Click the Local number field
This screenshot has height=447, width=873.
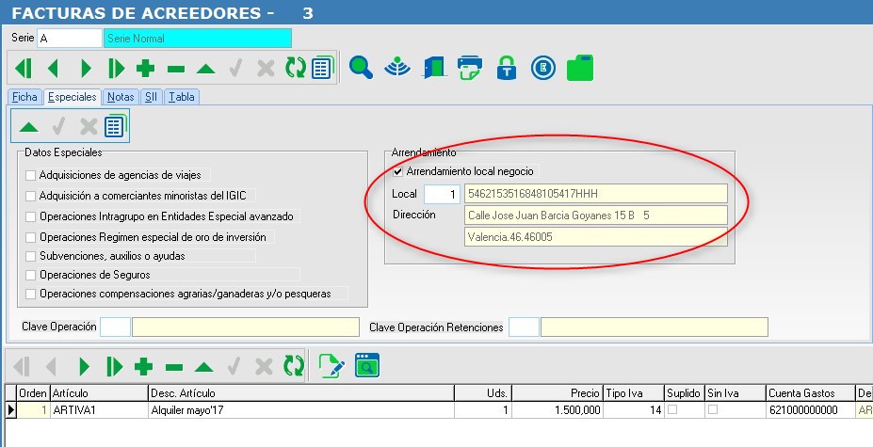442,194
